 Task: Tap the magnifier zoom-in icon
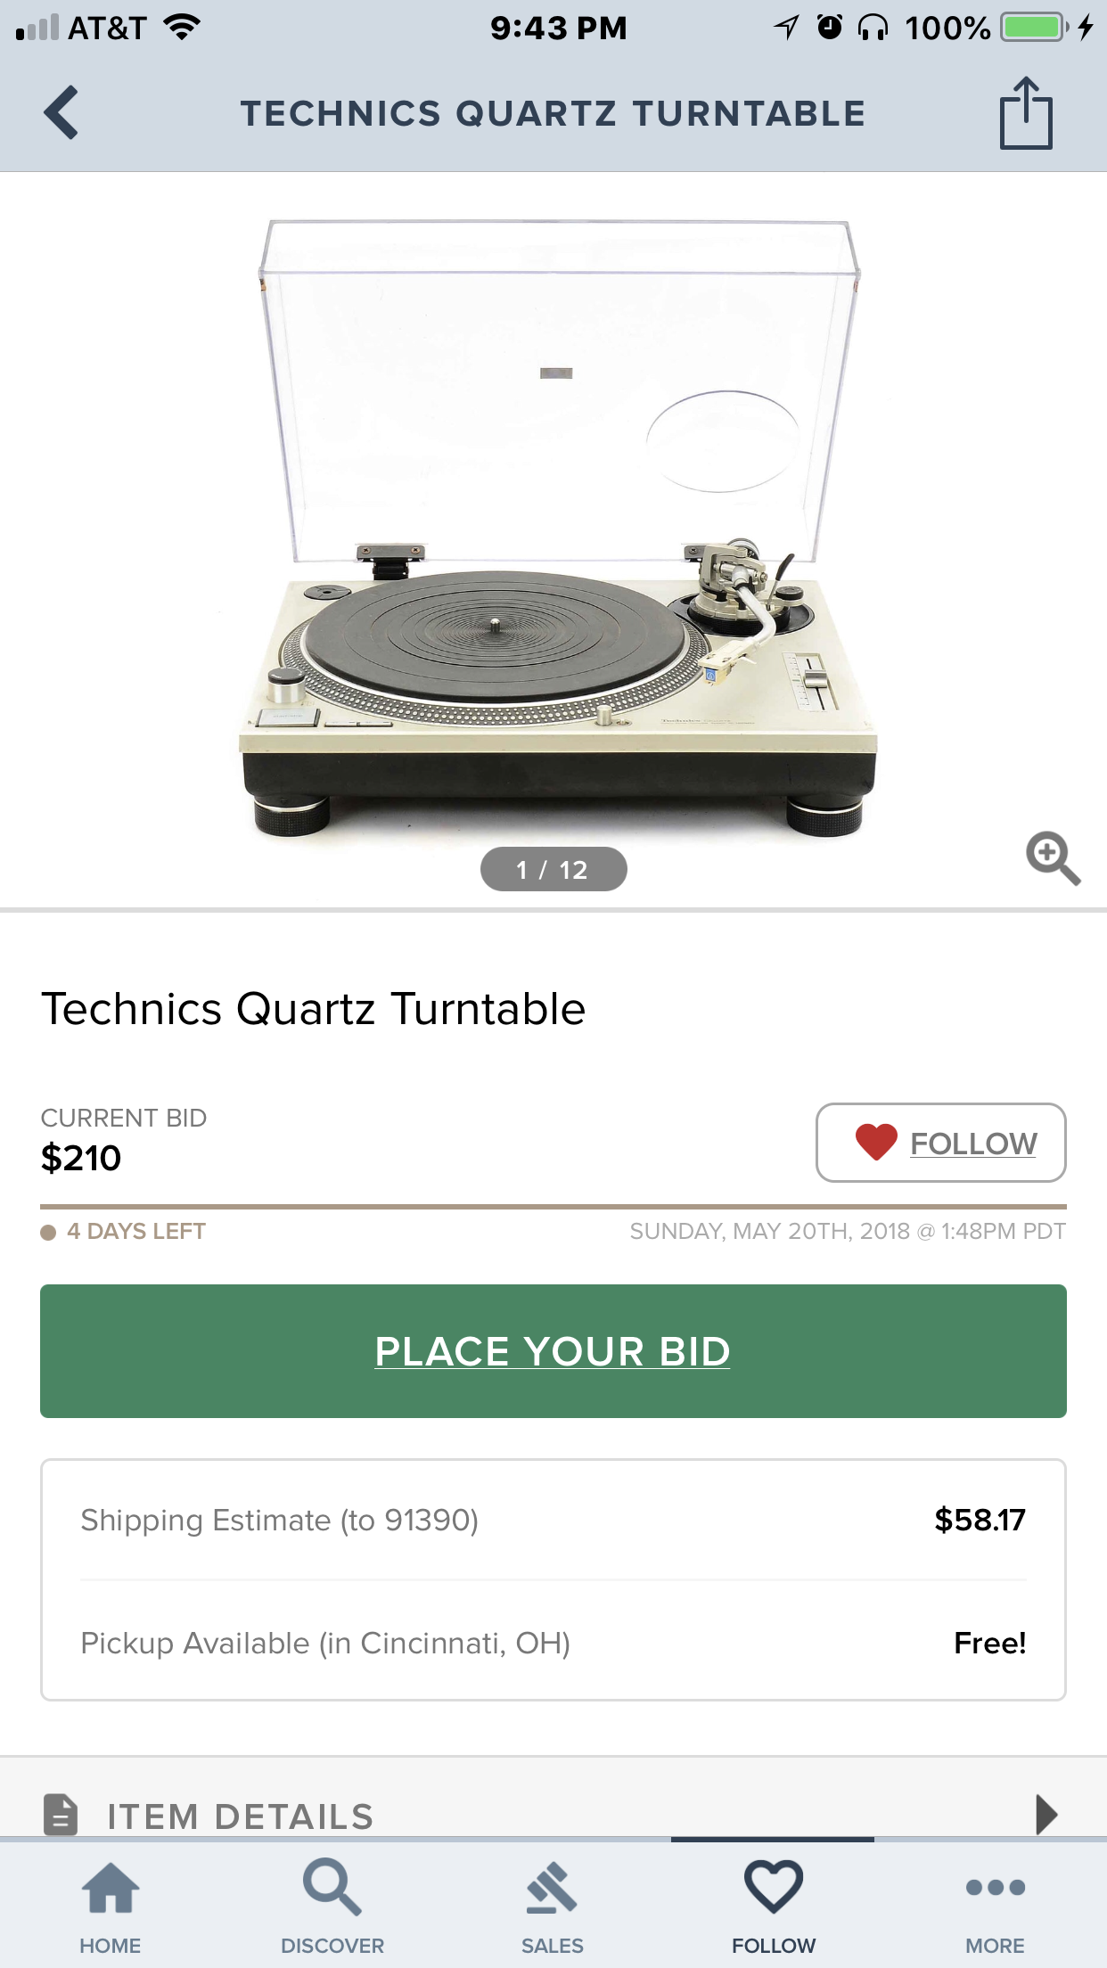(1053, 858)
